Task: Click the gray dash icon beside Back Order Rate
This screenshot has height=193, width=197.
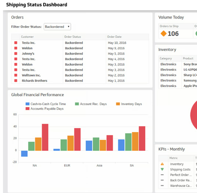Action: 162,180
